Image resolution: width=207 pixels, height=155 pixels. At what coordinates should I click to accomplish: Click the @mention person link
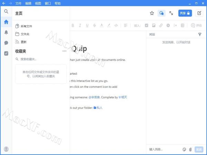(x=94, y=97)
